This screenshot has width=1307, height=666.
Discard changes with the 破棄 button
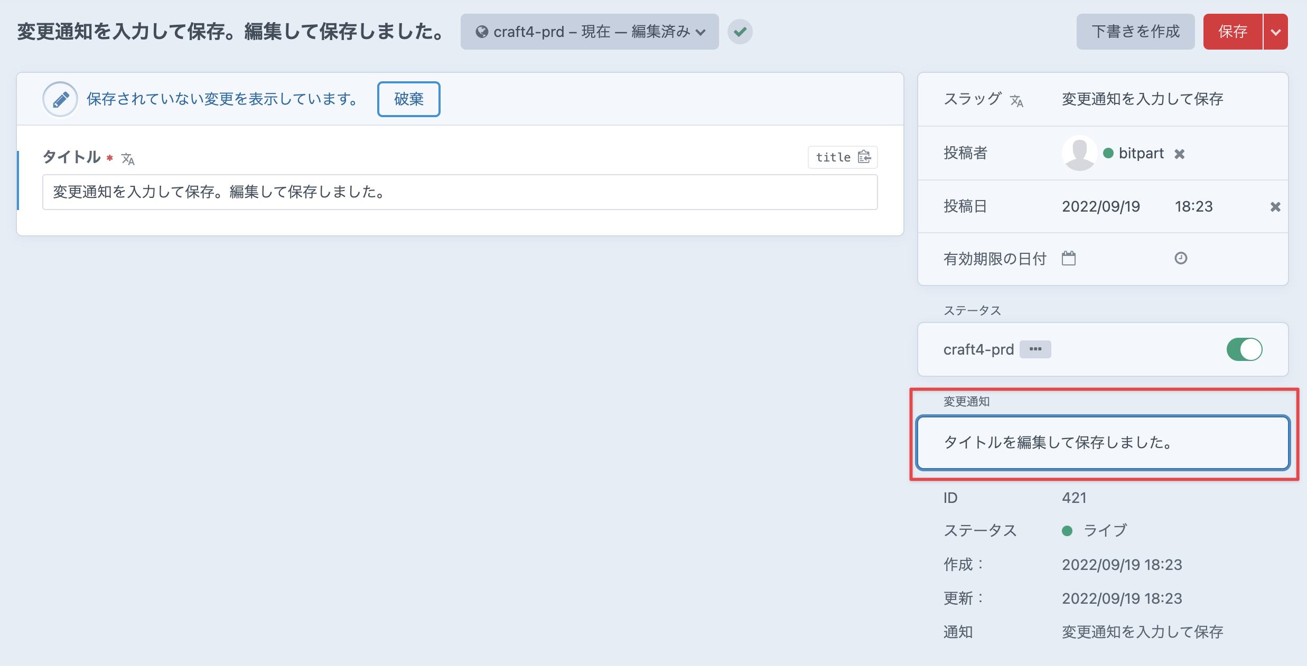pyautogui.click(x=408, y=99)
